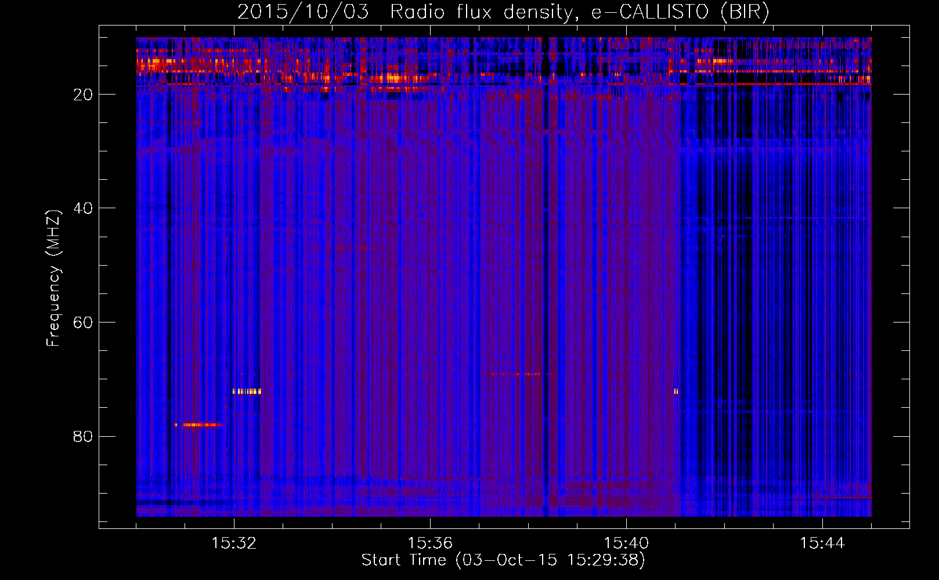Click the '15:36' time tick label
This screenshot has width=939, height=580.
coord(430,543)
